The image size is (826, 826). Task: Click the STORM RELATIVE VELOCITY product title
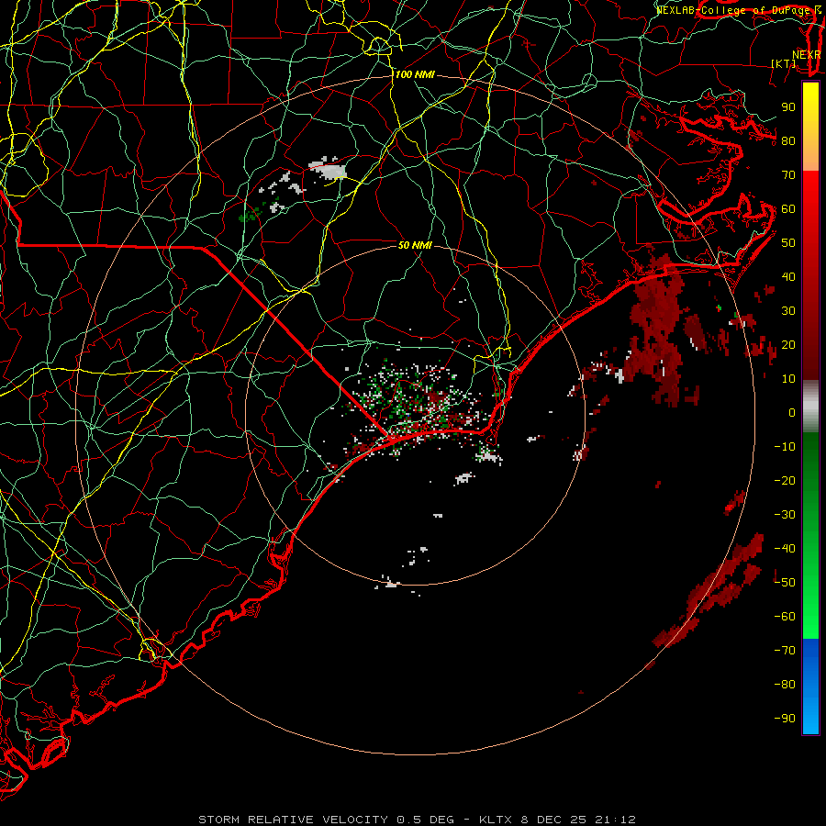[293, 820]
